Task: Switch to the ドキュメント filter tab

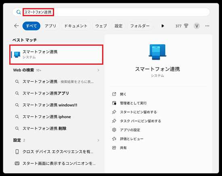Action: (76, 26)
